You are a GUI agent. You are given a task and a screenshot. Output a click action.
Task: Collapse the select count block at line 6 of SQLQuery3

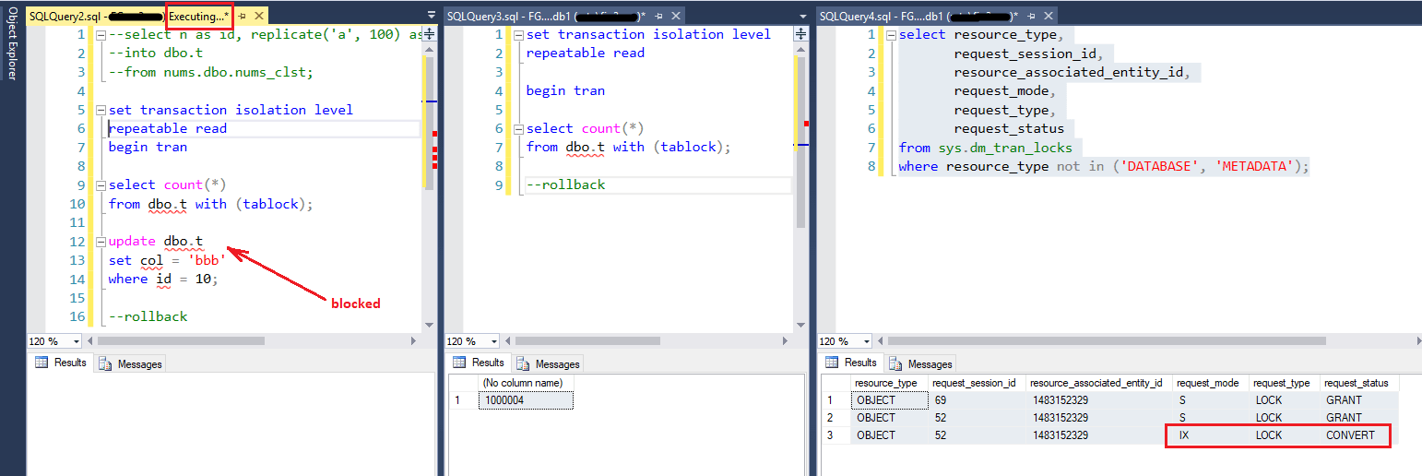point(519,128)
